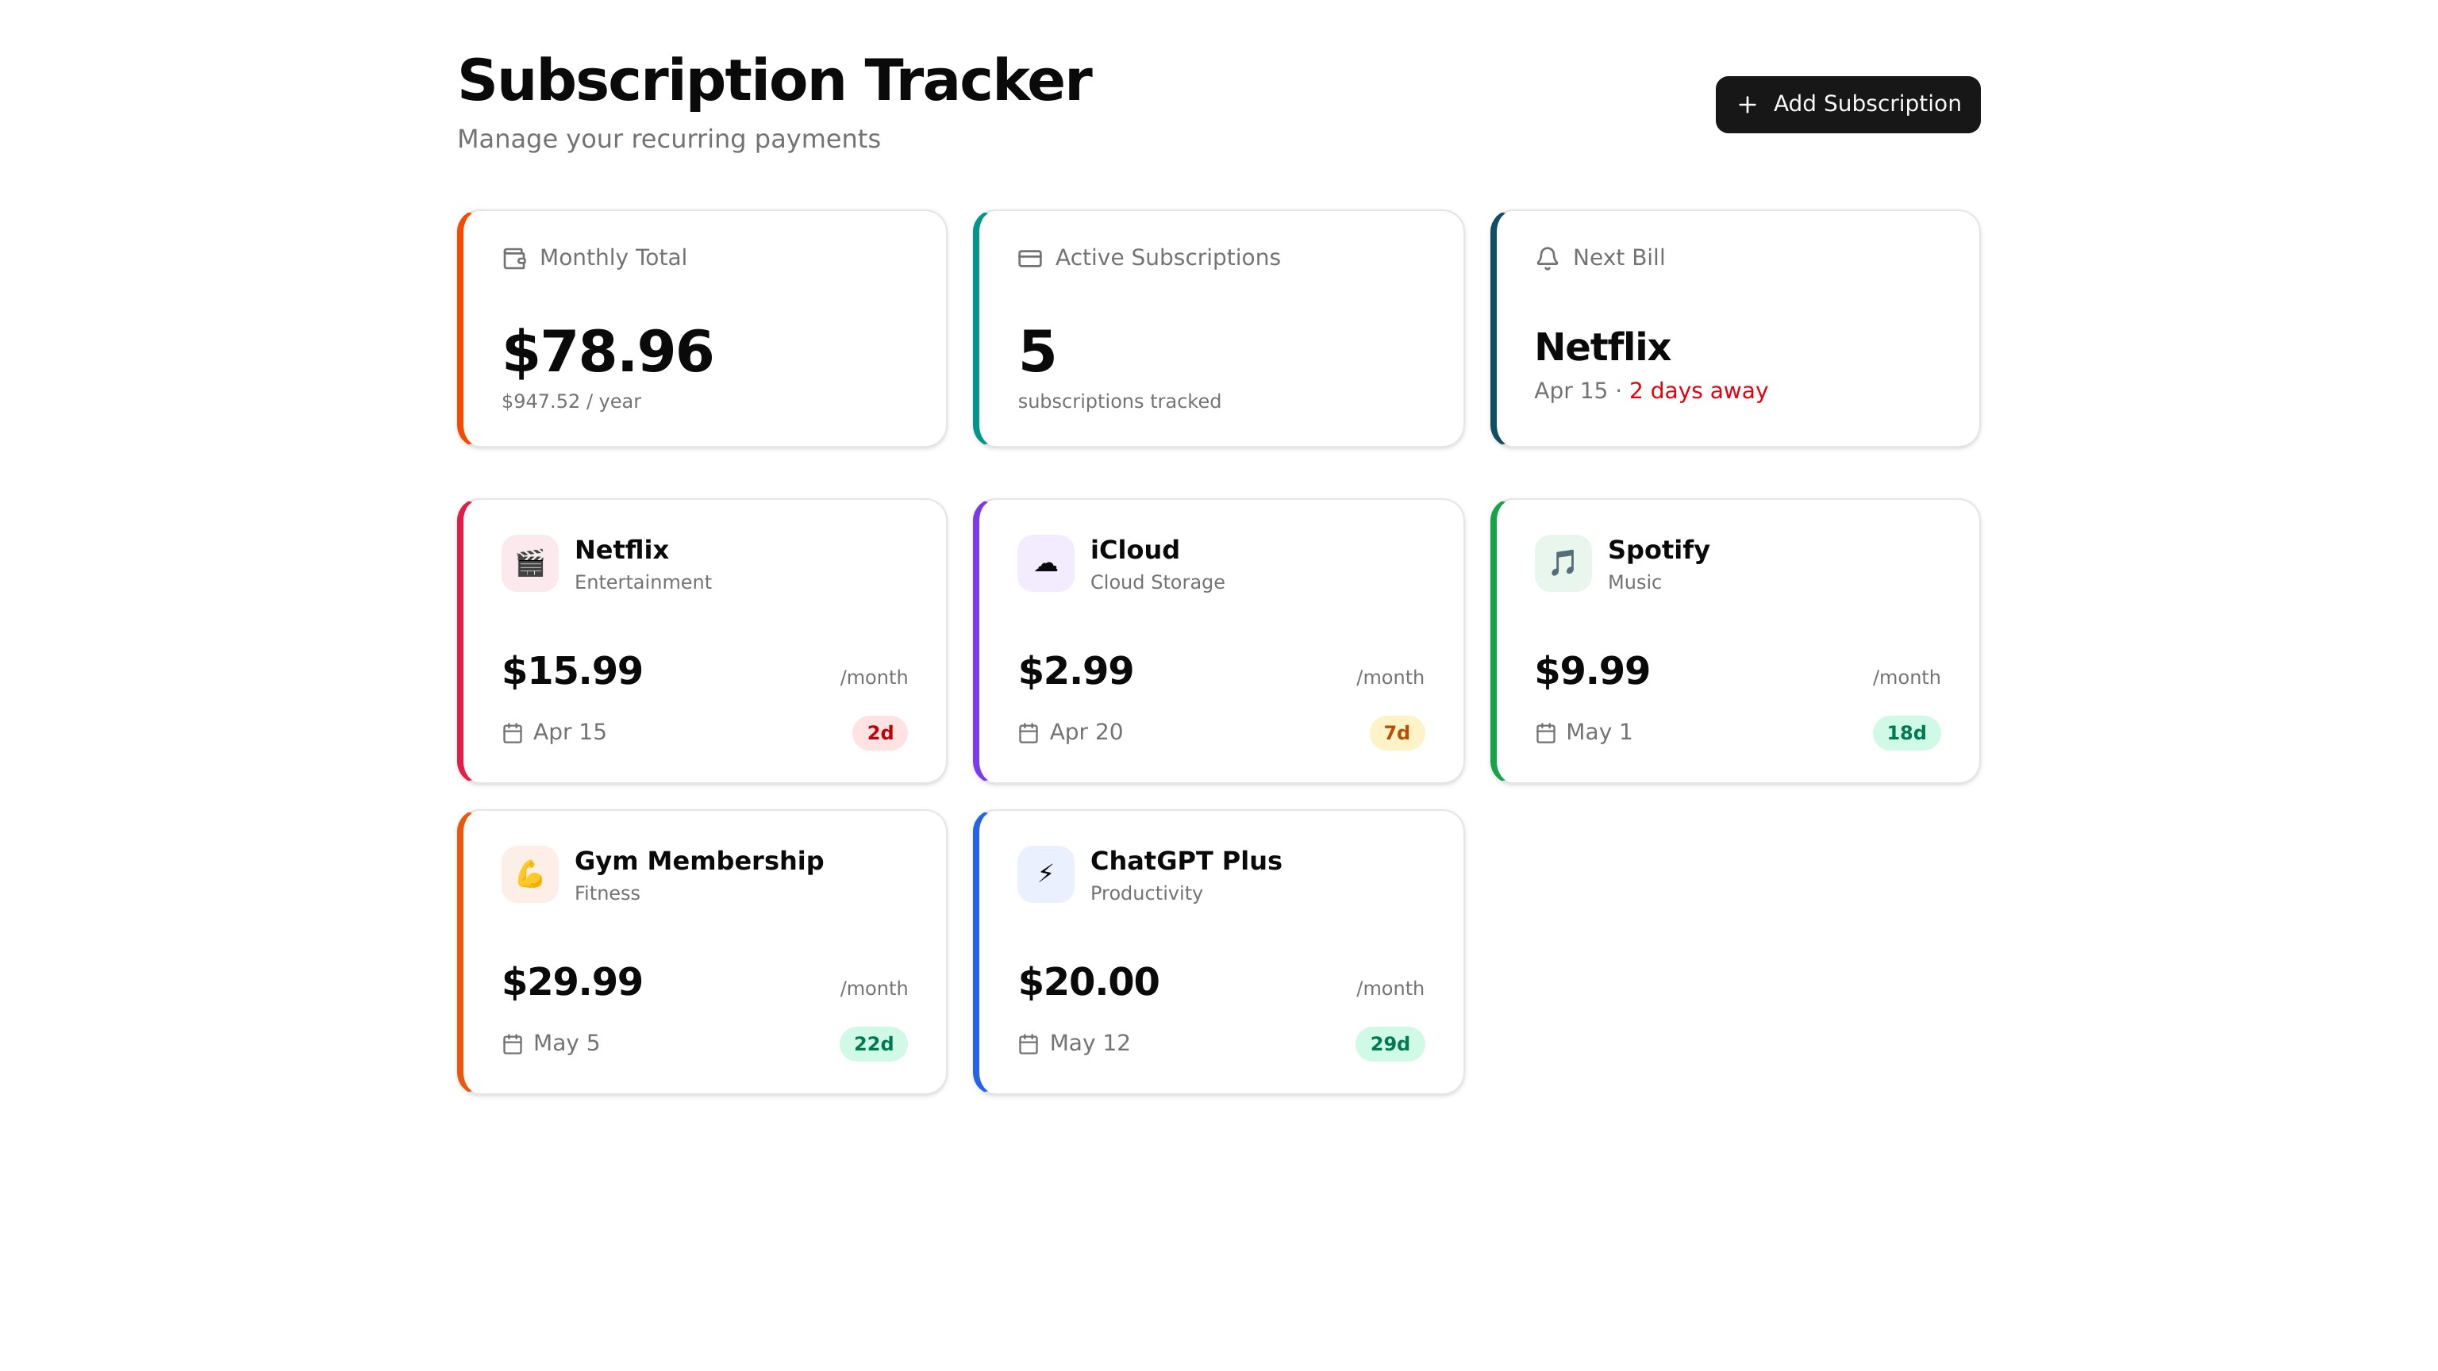The width and height of the screenshot is (2438, 1371).
Task: Click the Netflix clapperboard icon
Action: point(529,563)
